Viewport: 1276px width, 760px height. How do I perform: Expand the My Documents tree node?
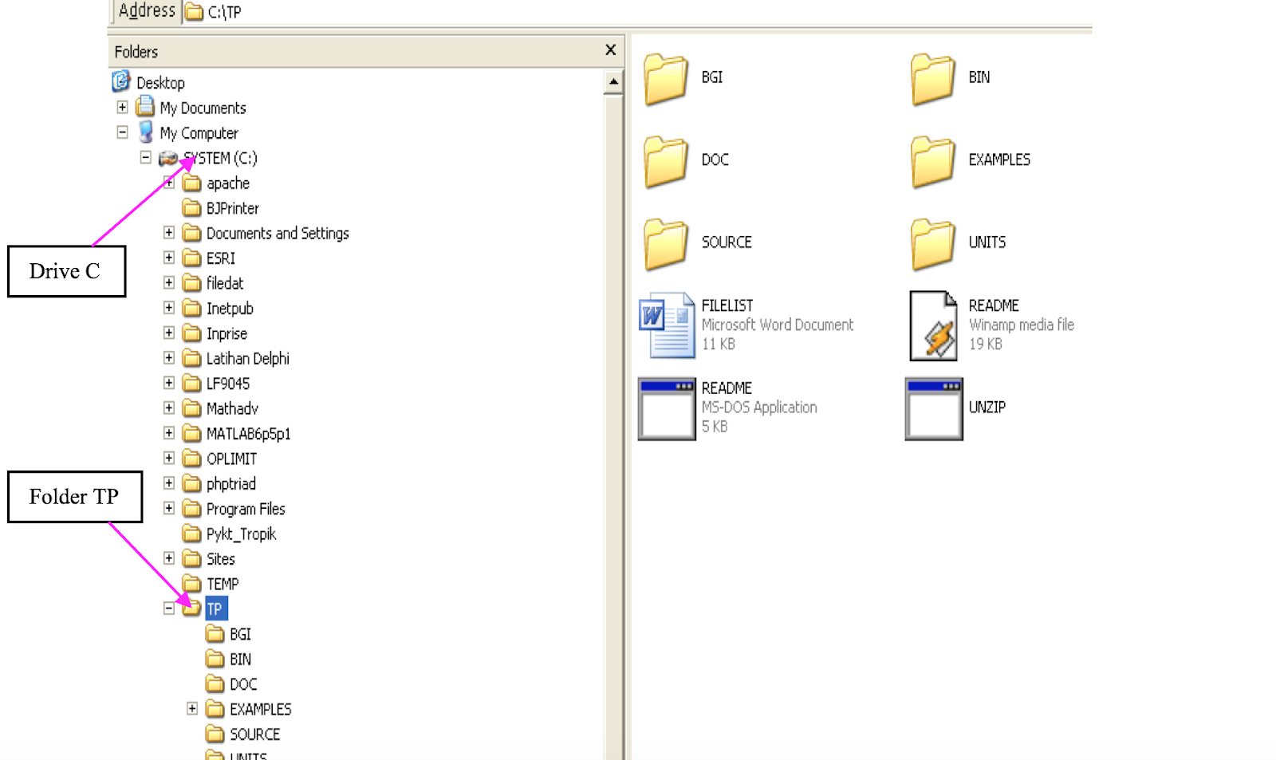(x=122, y=107)
